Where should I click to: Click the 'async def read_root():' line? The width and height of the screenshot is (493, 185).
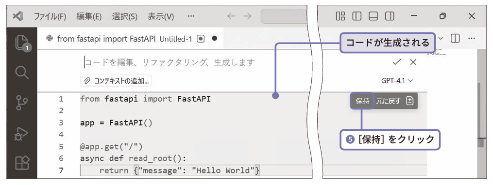(x=133, y=158)
